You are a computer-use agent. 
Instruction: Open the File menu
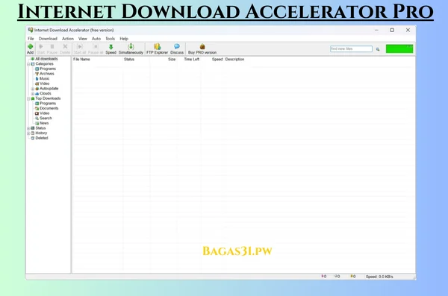coord(31,39)
